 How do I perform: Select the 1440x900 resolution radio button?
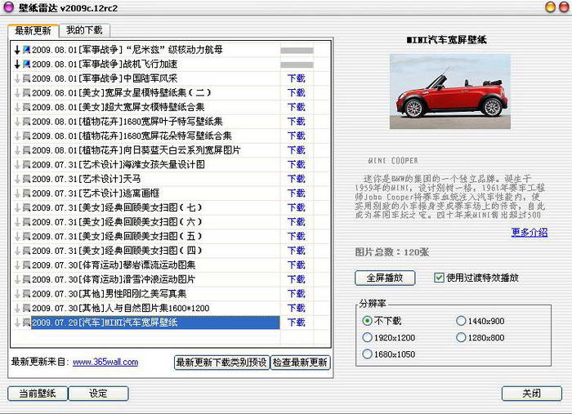461,321
